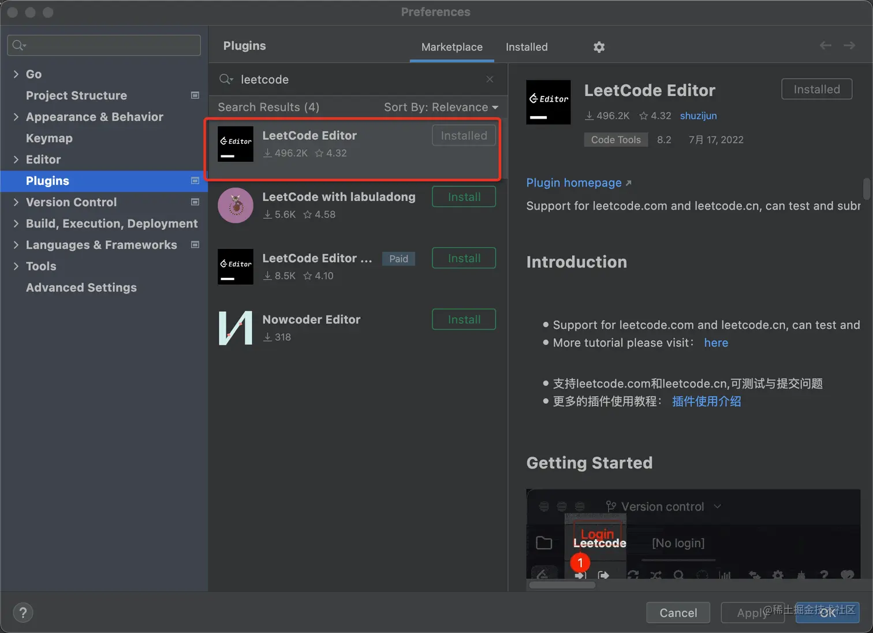Install the paid LeetCode Editor plugin

(464, 258)
